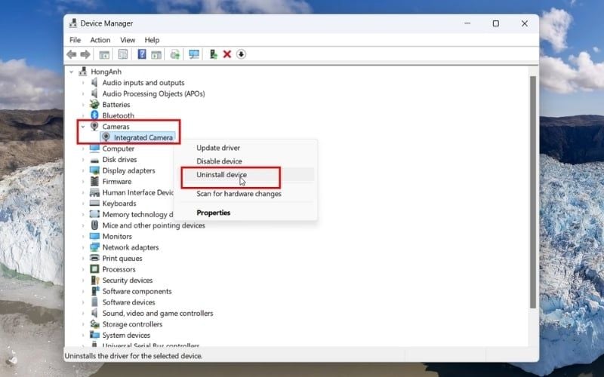
Task: Expand the Software components chevron
Action: 83,291
